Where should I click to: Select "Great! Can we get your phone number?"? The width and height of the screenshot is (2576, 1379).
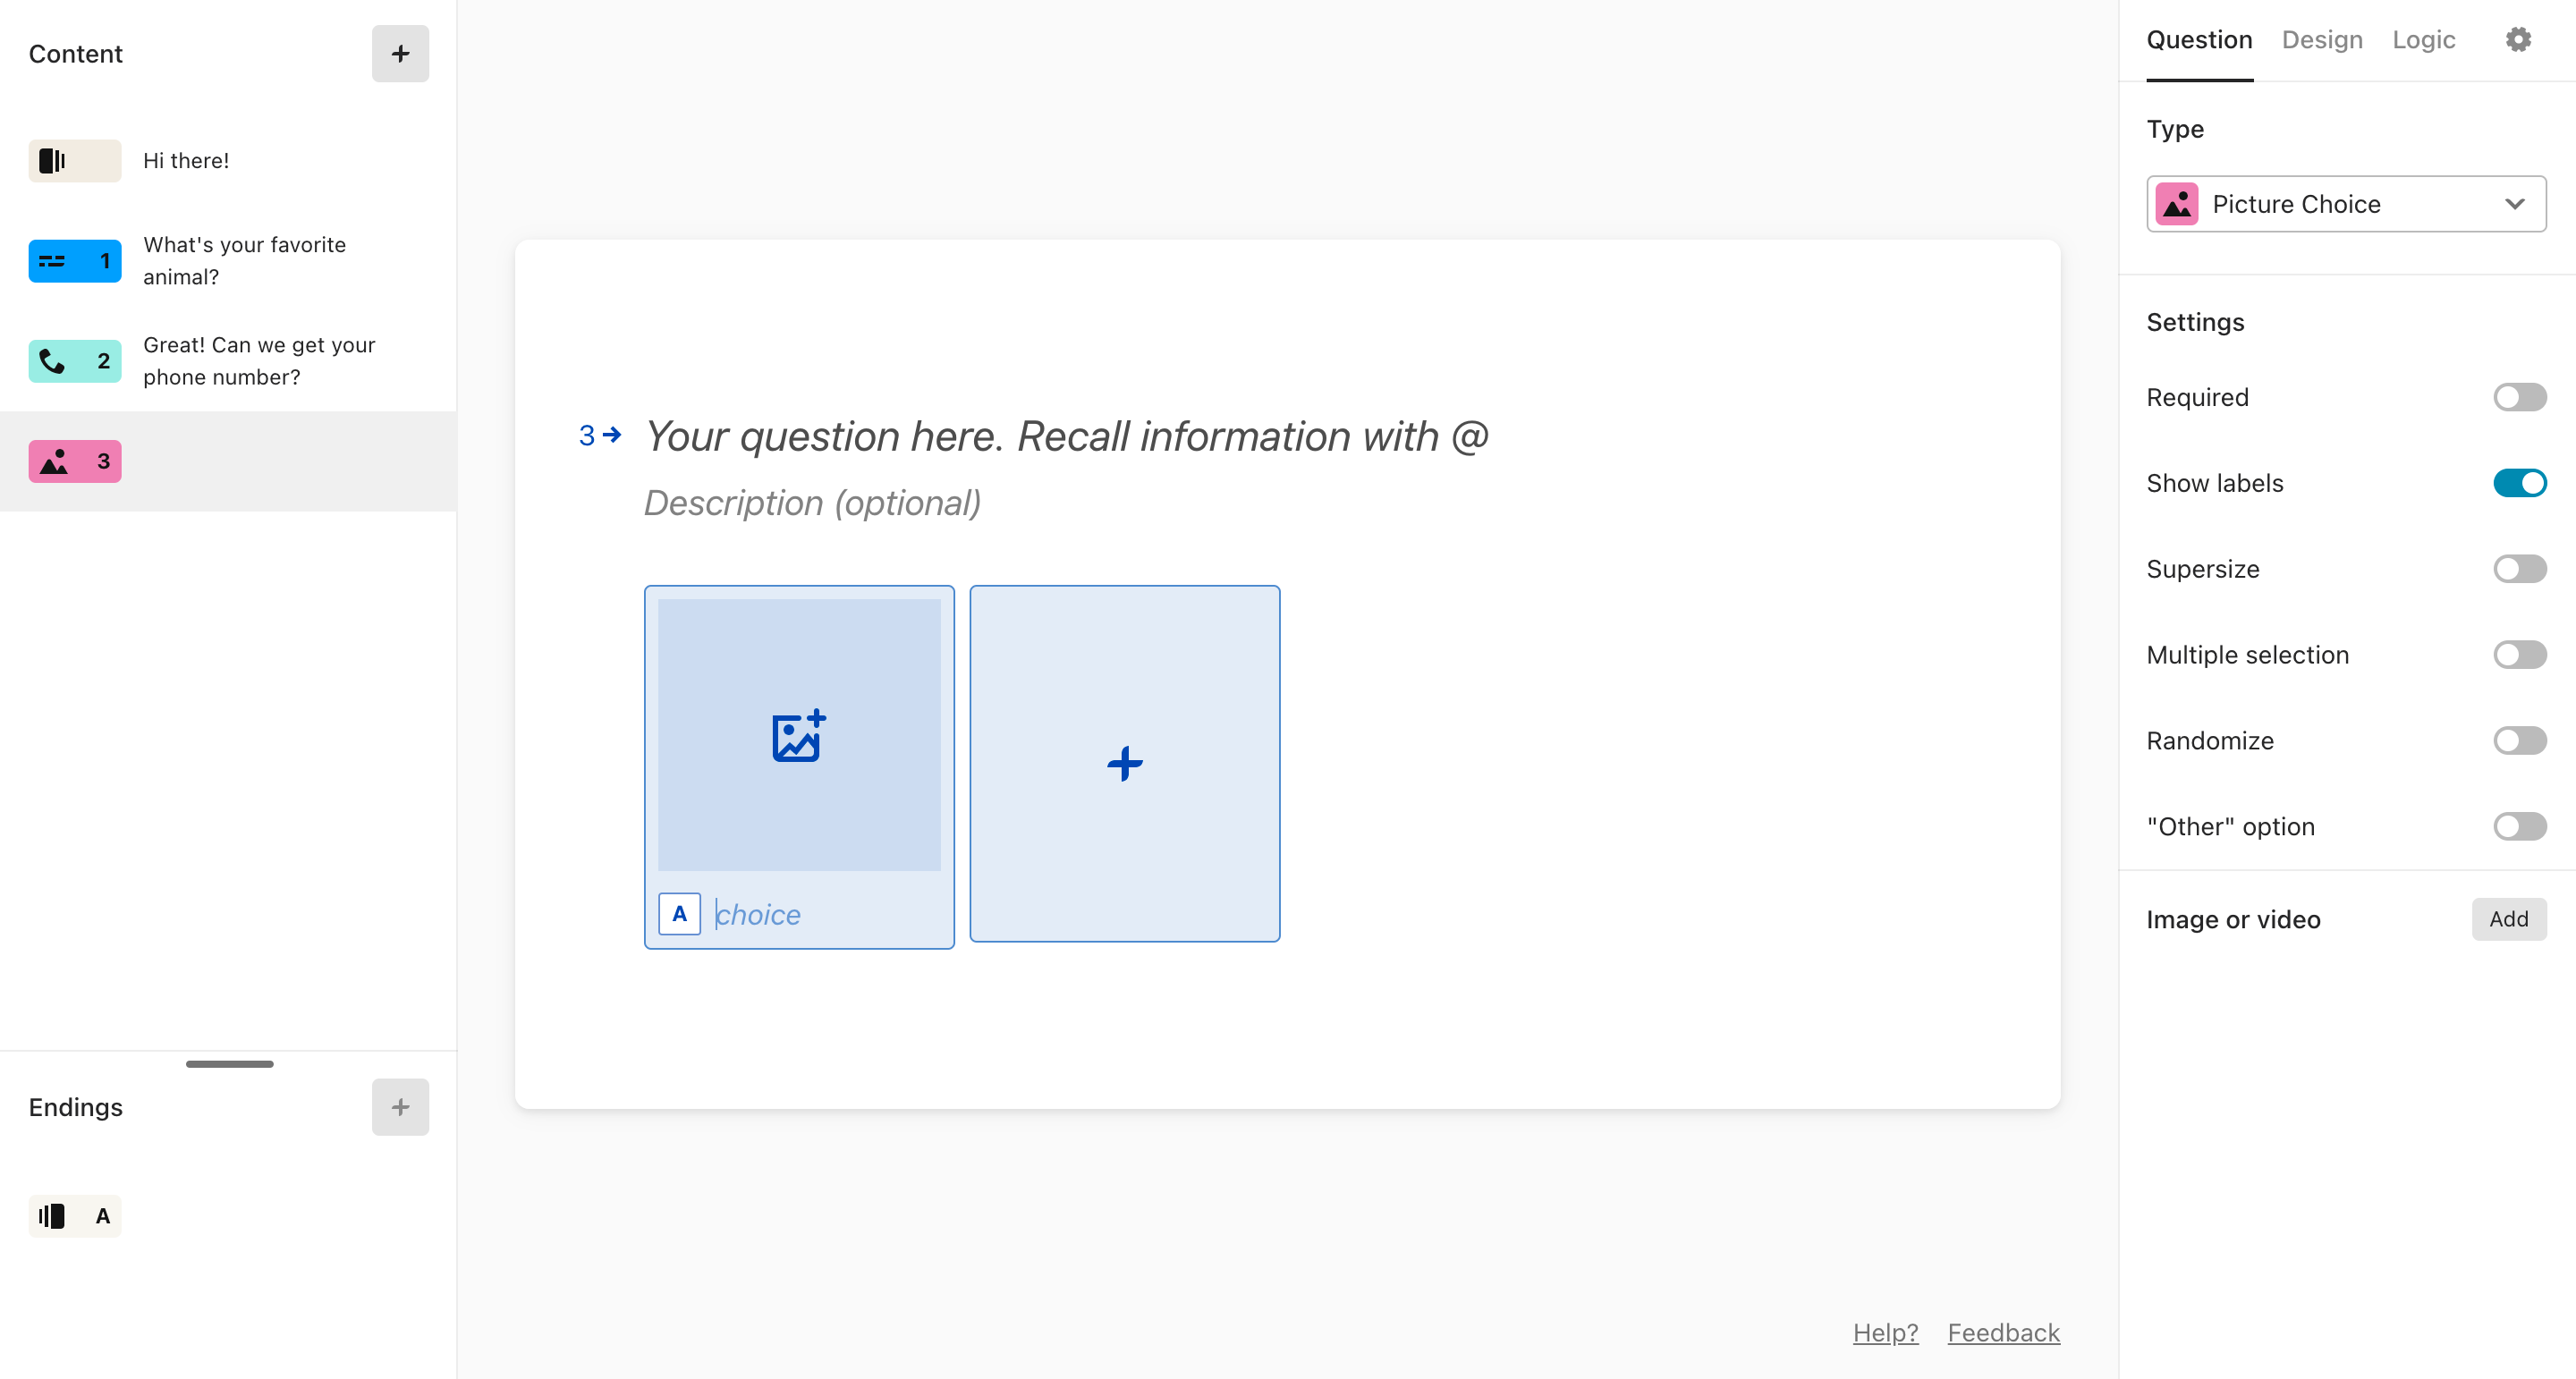click(x=259, y=361)
